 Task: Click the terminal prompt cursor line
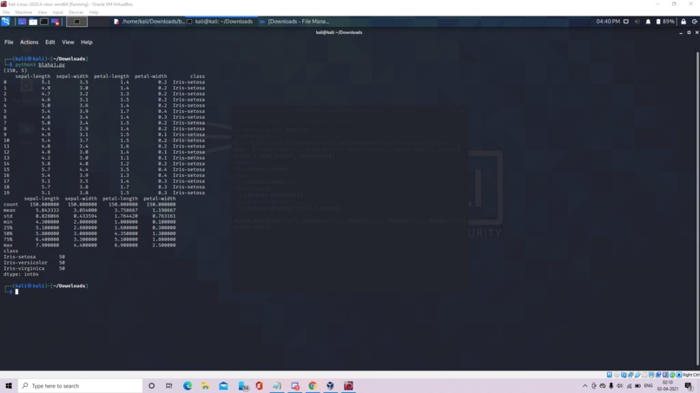(x=17, y=291)
